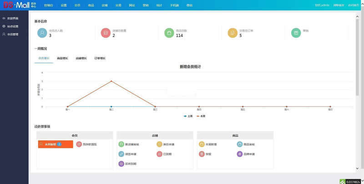Toggle the 上周 series in chart legend

[188, 116]
